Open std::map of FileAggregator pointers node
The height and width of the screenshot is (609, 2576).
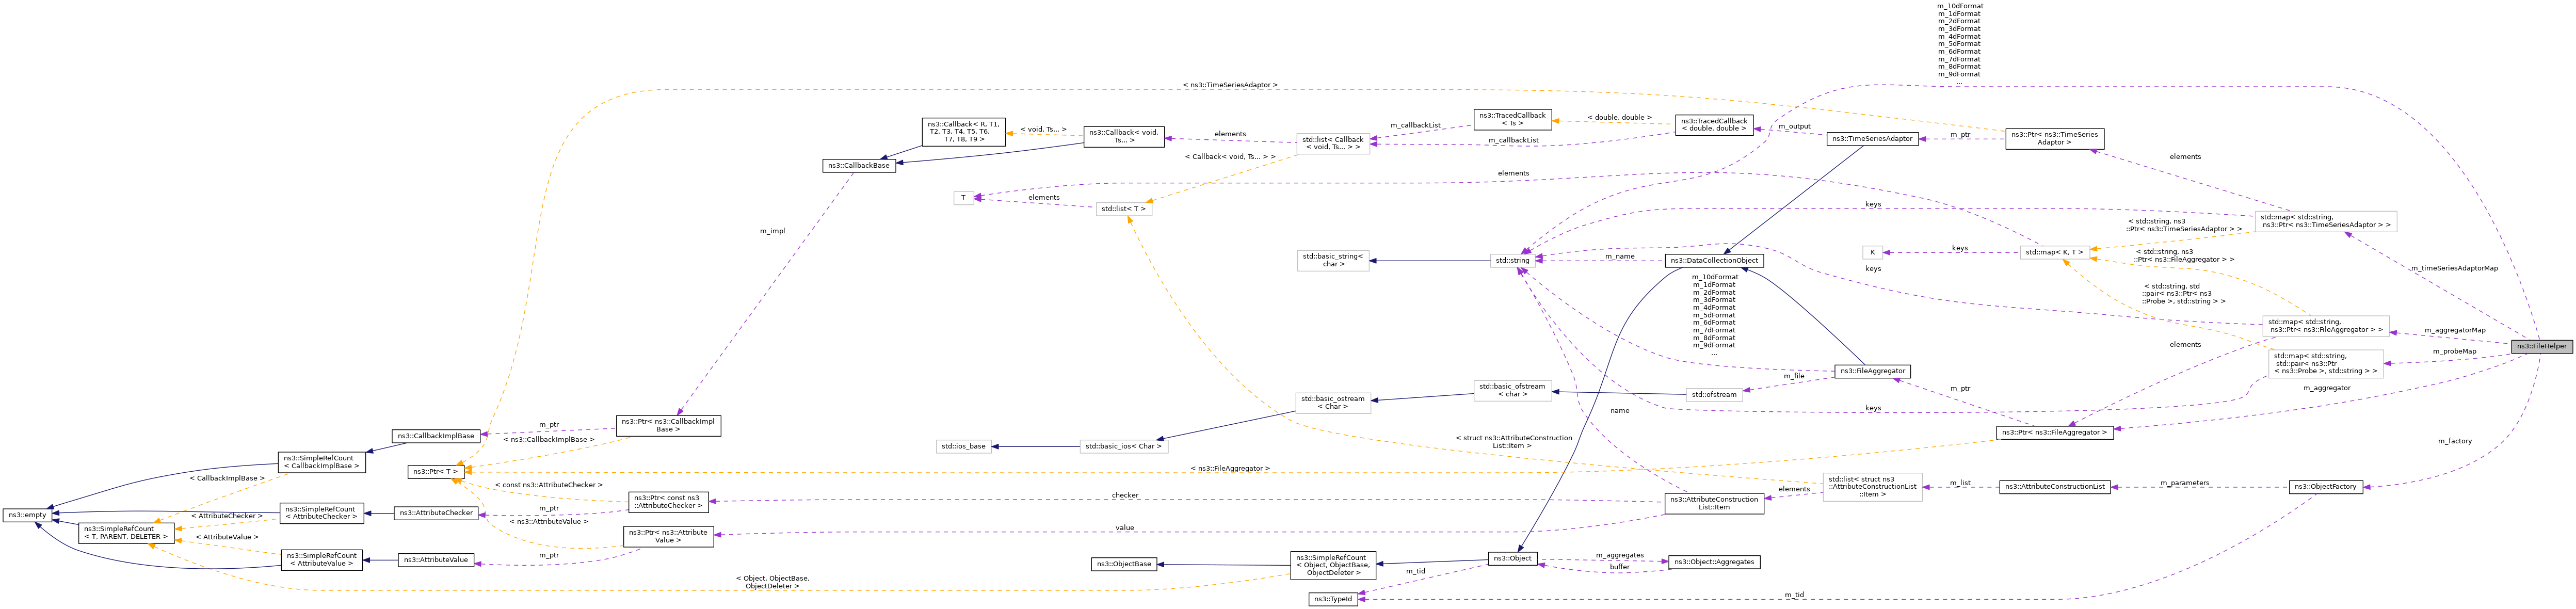[x=2325, y=326]
